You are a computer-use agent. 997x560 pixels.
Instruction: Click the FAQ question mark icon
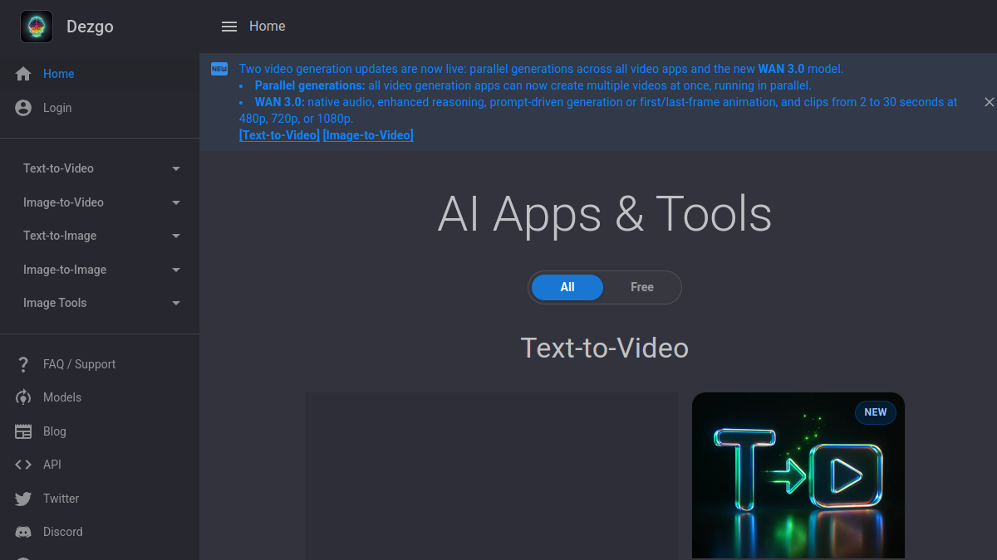point(23,364)
